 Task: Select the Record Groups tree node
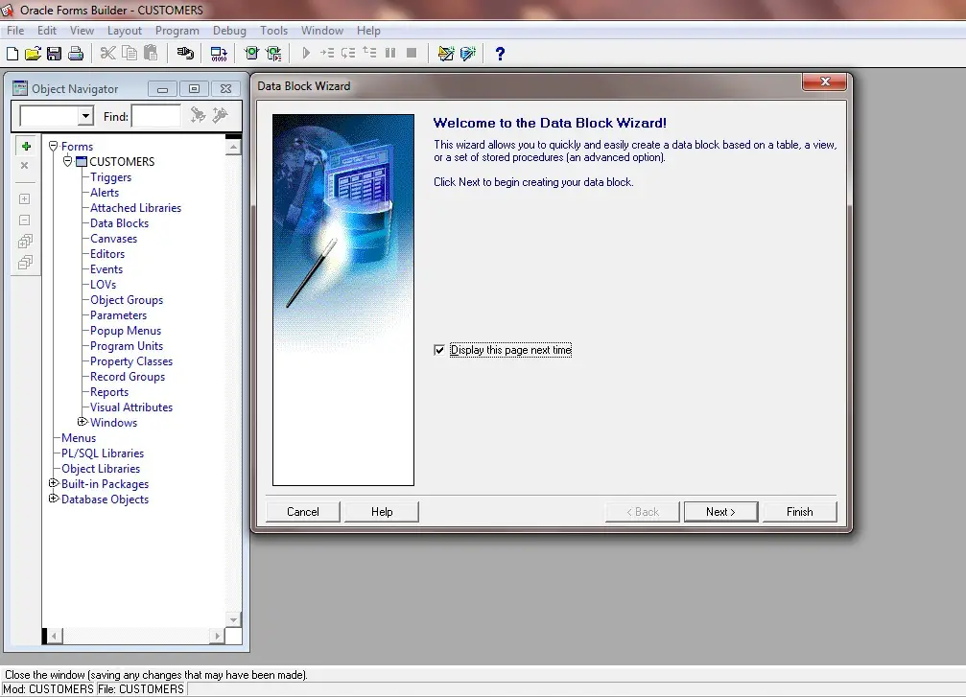point(128,376)
